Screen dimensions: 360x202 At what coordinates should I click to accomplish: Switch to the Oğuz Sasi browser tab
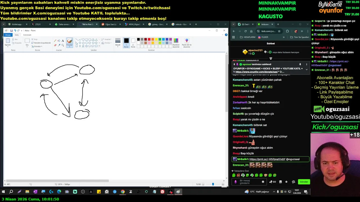point(111,24)
